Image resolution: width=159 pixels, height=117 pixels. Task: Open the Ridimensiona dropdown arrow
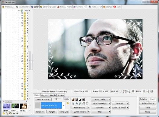89,107
